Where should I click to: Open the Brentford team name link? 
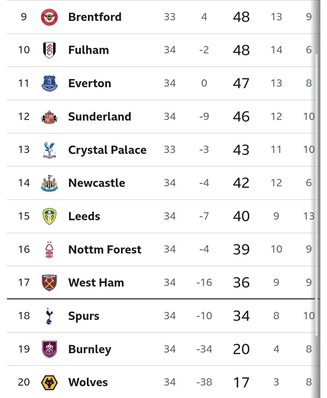95,17
